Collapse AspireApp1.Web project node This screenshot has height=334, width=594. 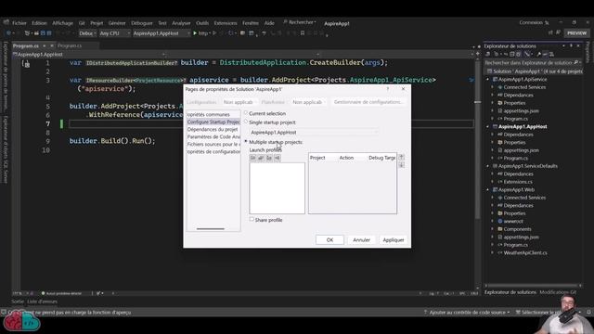488,189
